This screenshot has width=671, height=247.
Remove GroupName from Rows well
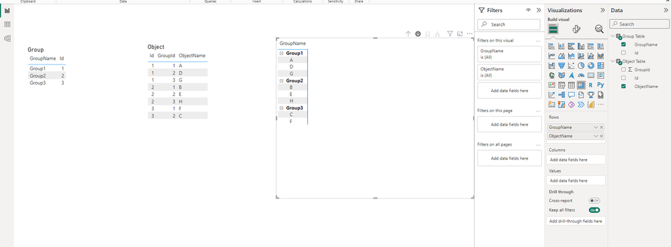tap(601, 128)
